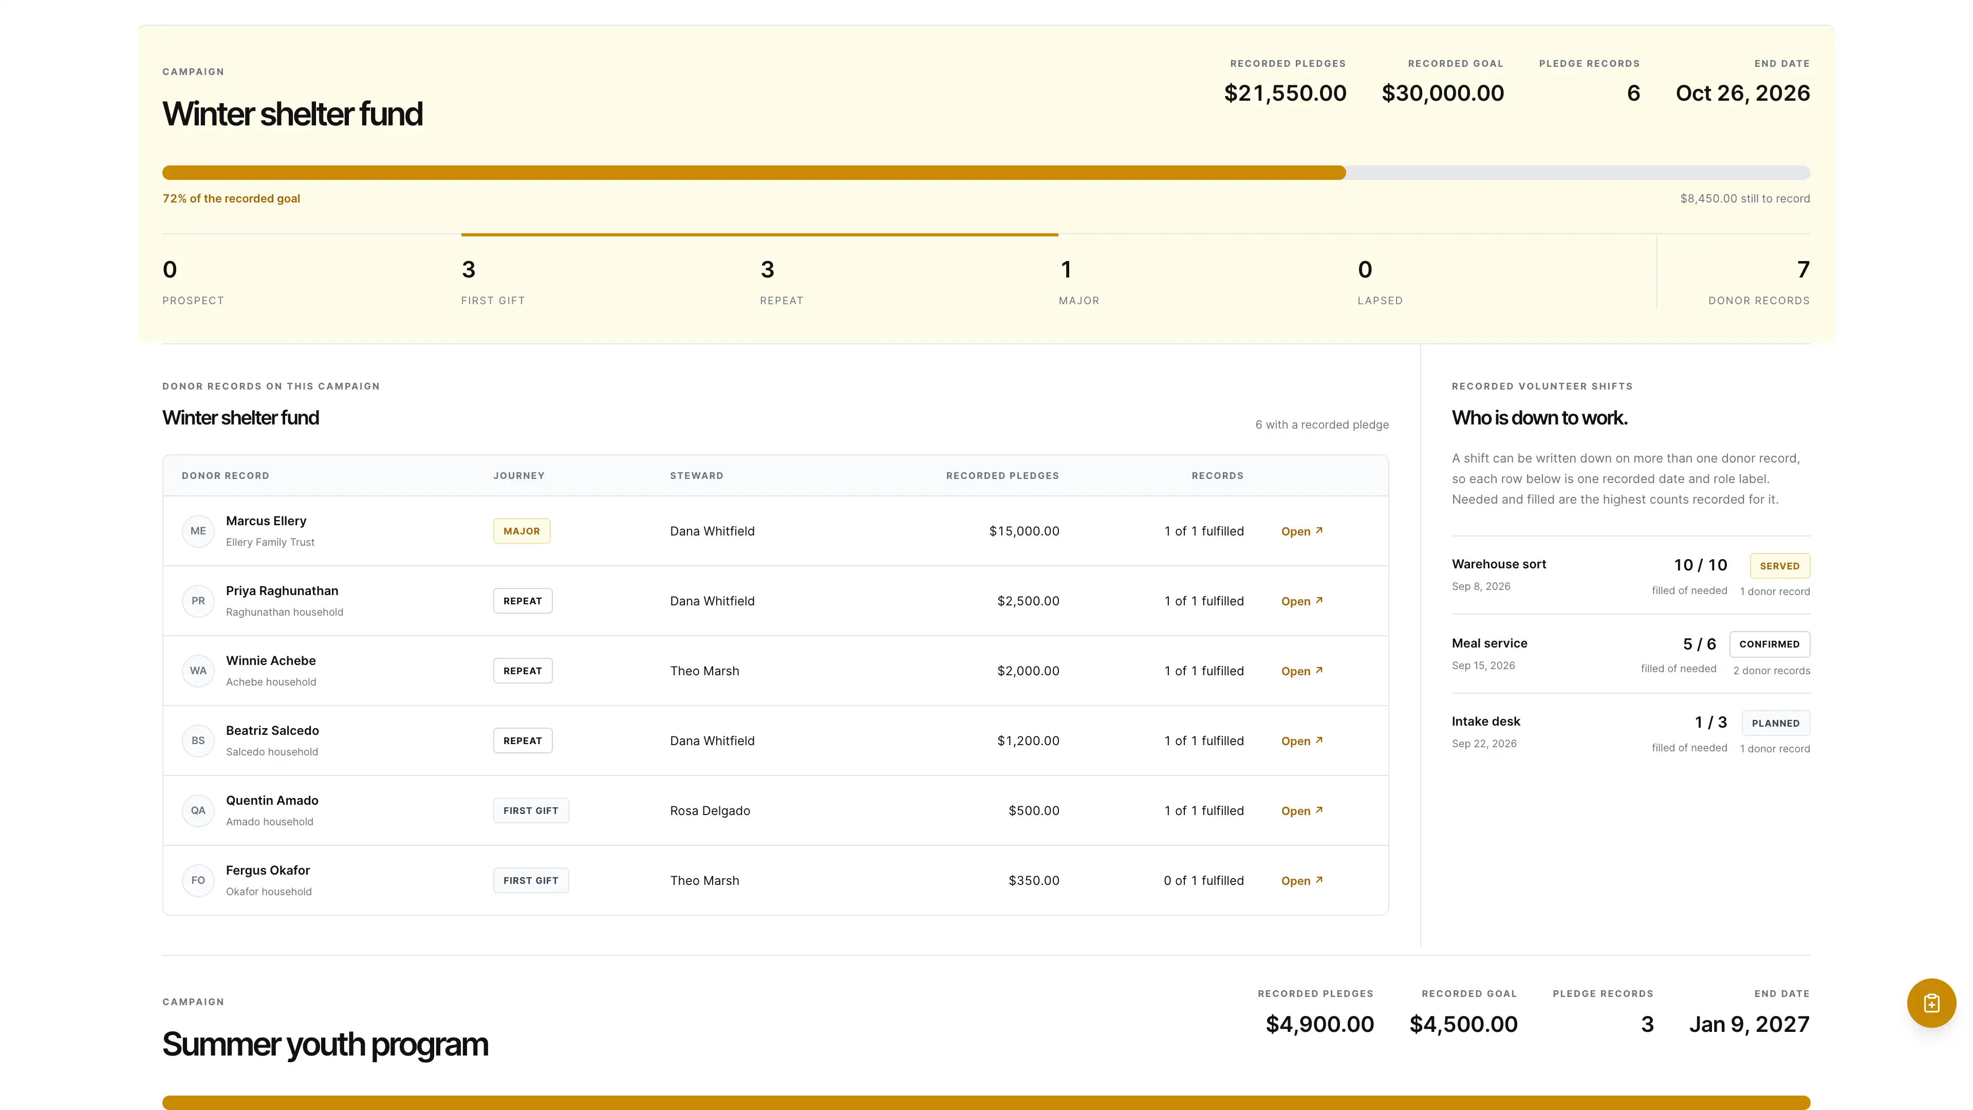The height and width of the screenshot is (1110, 1973).
Task: Click the Records column header
Action: 1217,476
